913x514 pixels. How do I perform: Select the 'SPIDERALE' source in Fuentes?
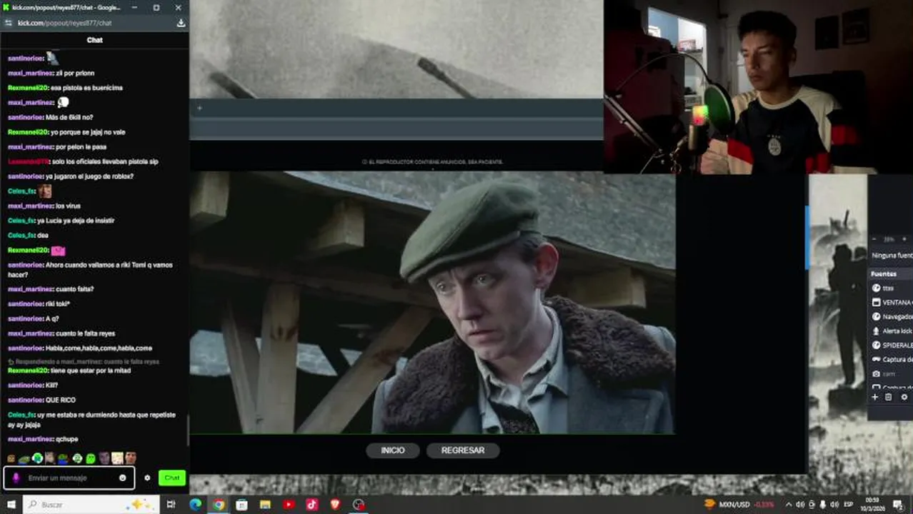[891, 345]
